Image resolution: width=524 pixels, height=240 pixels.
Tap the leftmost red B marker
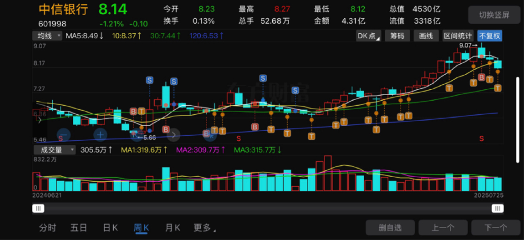(x=133, y=111)
